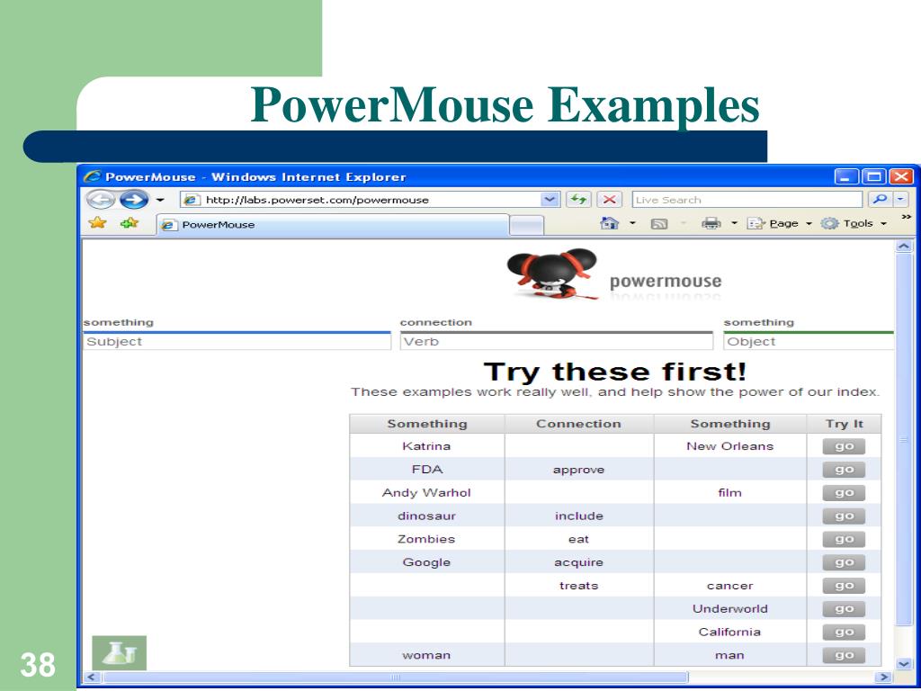
Task: Click go button in FDA row
Action: coord(844,470)
